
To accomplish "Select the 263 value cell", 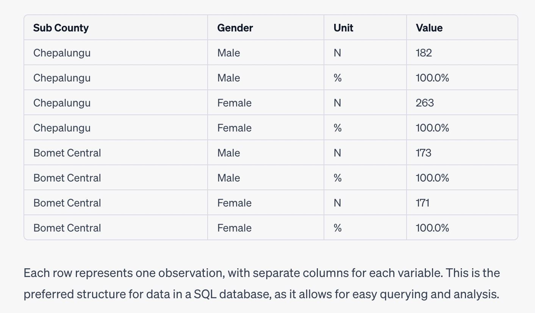I will click(424, 103).
